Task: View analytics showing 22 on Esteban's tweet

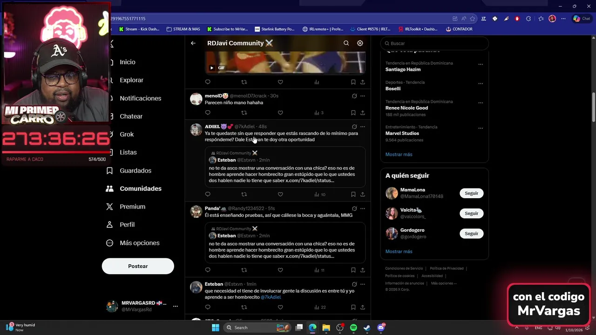Action: [x=319, y=307]
